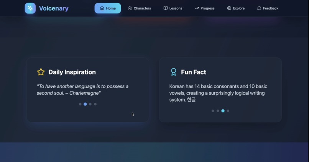Click the Voicenary sparkle logo icon
309x162 pixels.
(30, 8)
